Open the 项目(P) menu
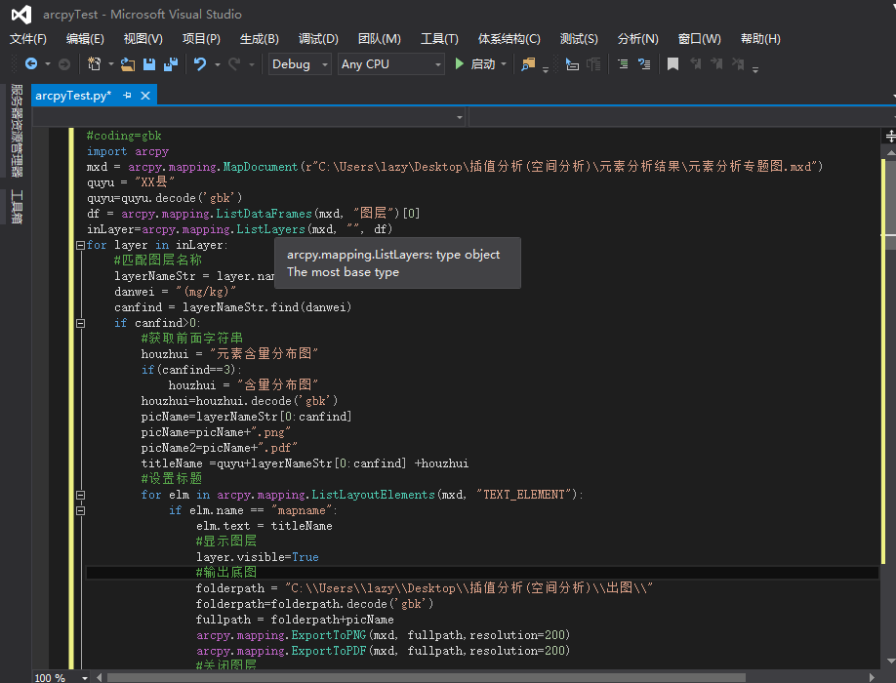This screenshot has width=896, height=683. pos(201,39)
